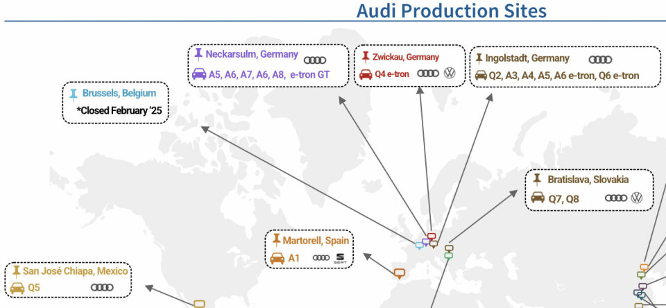Click the green map marker in central Europe

point(448,256)
